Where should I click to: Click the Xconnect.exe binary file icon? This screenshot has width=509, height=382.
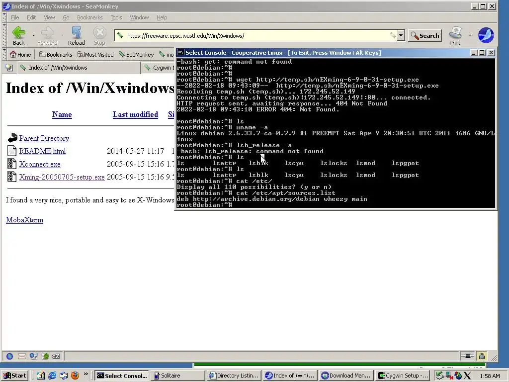tap(12, 164)
